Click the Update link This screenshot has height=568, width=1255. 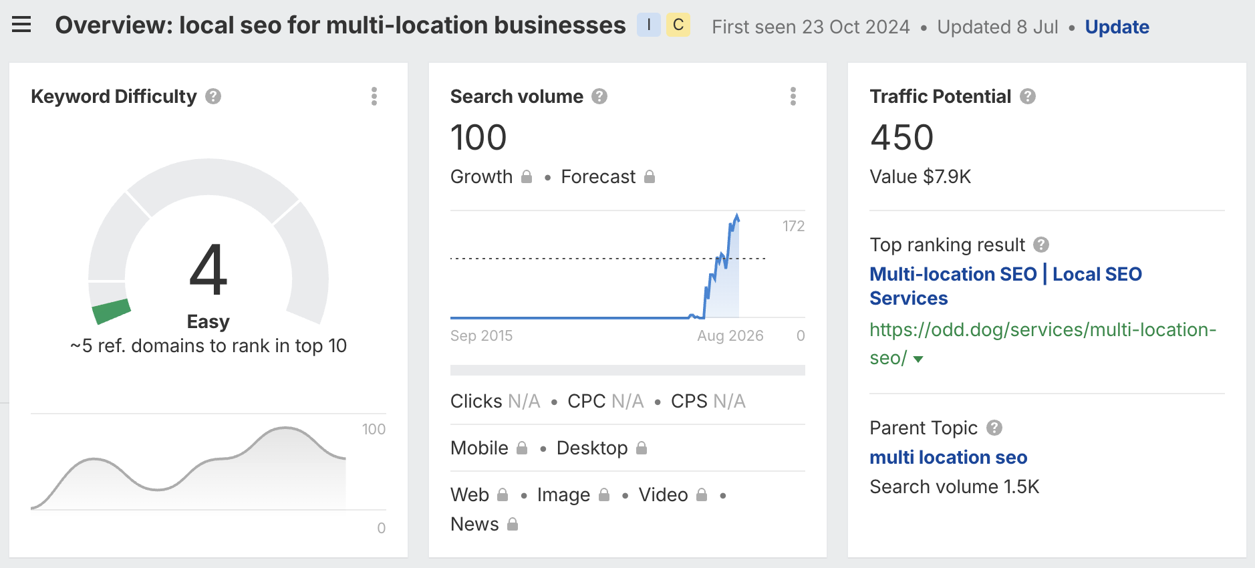tap(1117, 27)
